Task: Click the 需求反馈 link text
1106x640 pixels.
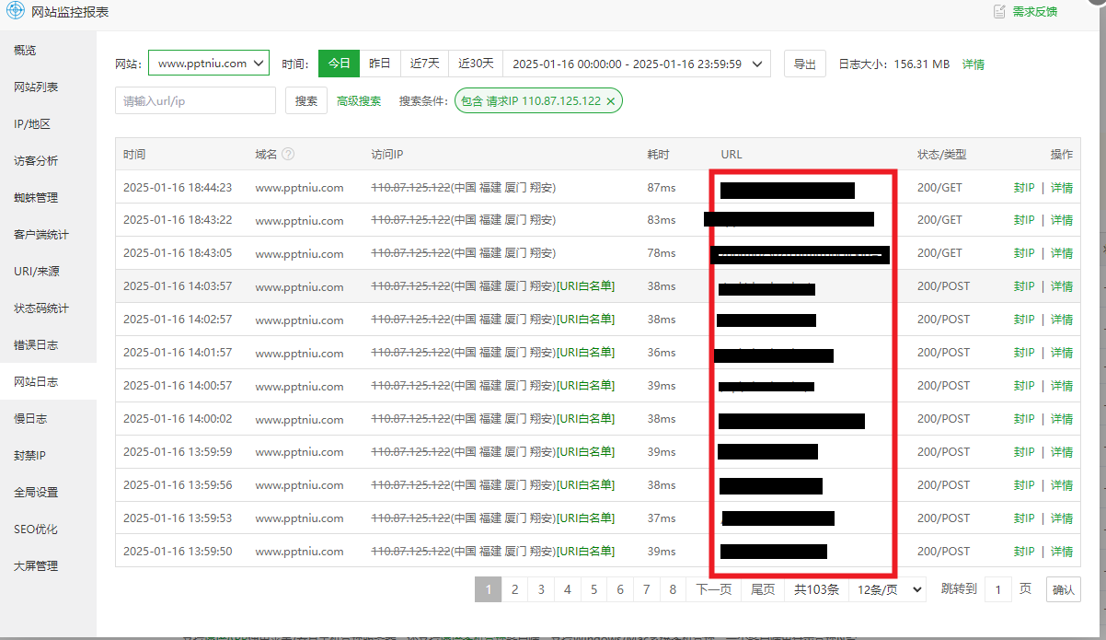Action: coord(1035,12)
